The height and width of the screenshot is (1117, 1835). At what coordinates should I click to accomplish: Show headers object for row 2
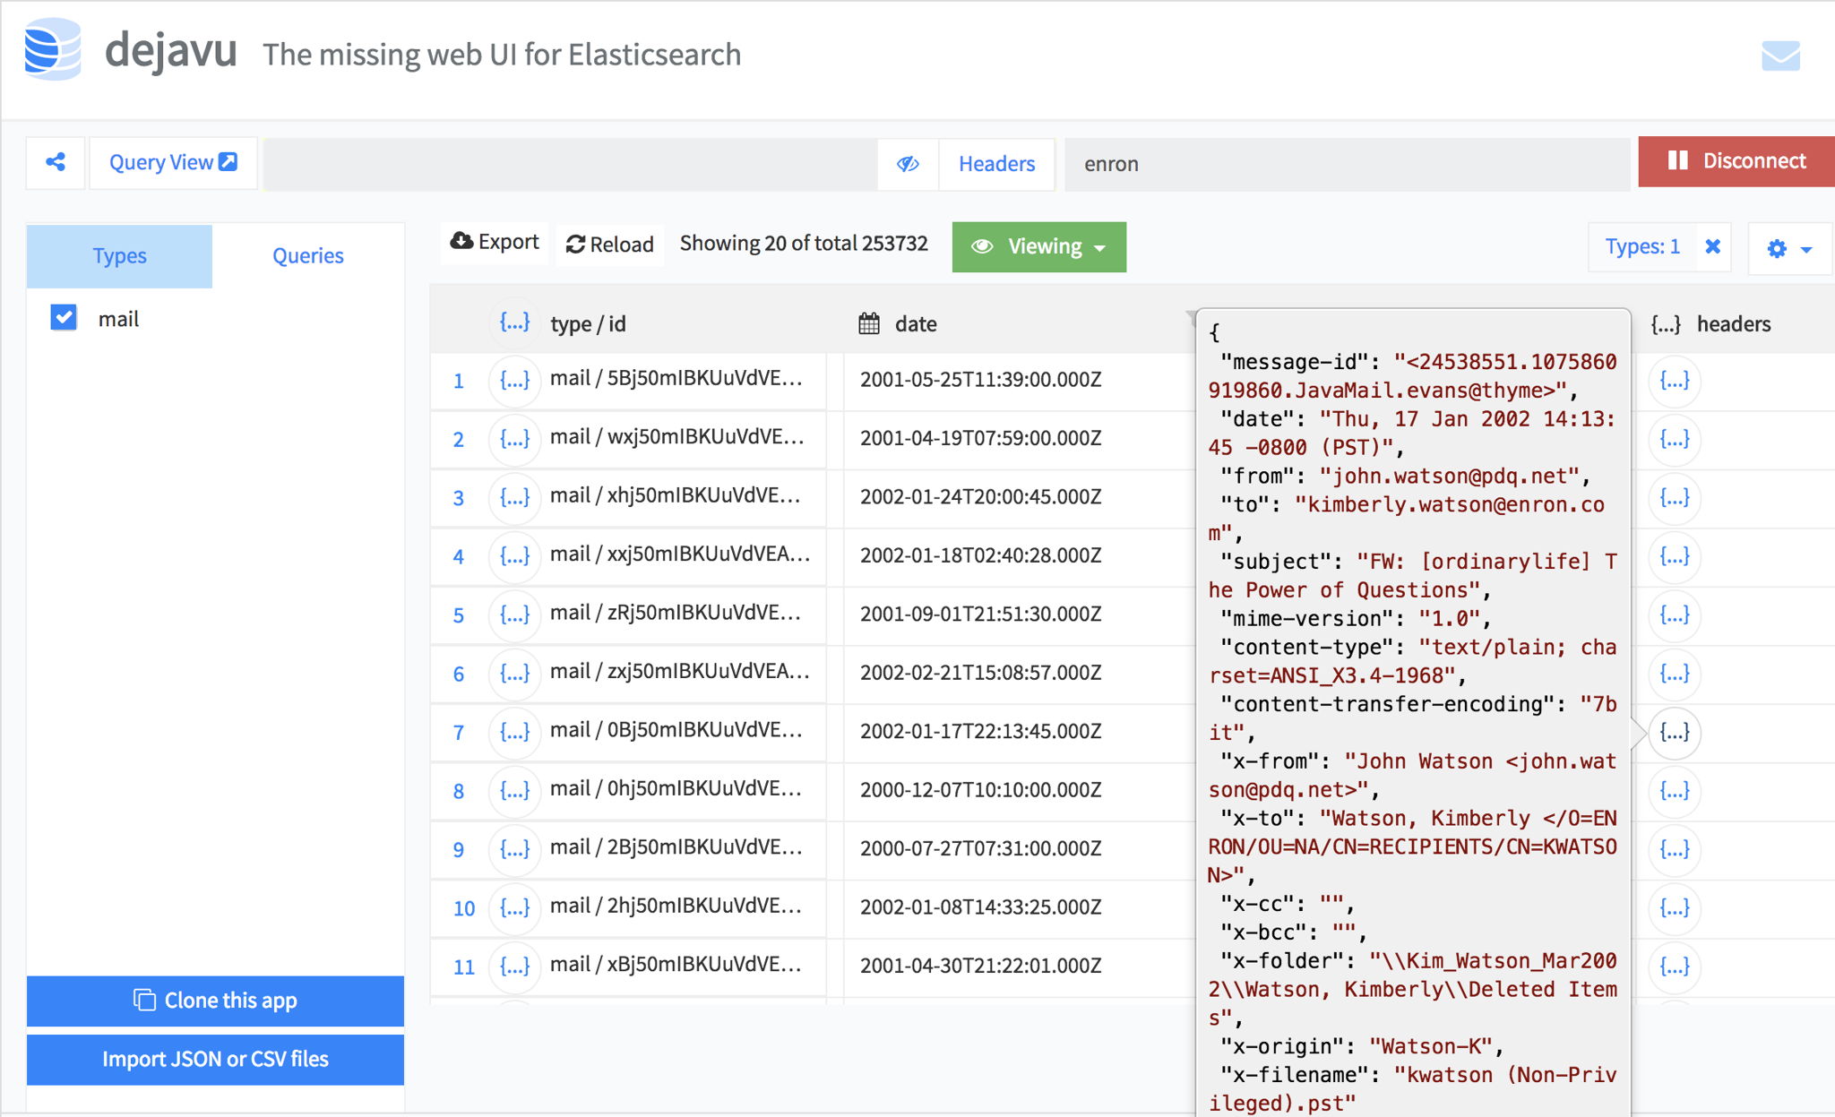point(1675,439)
